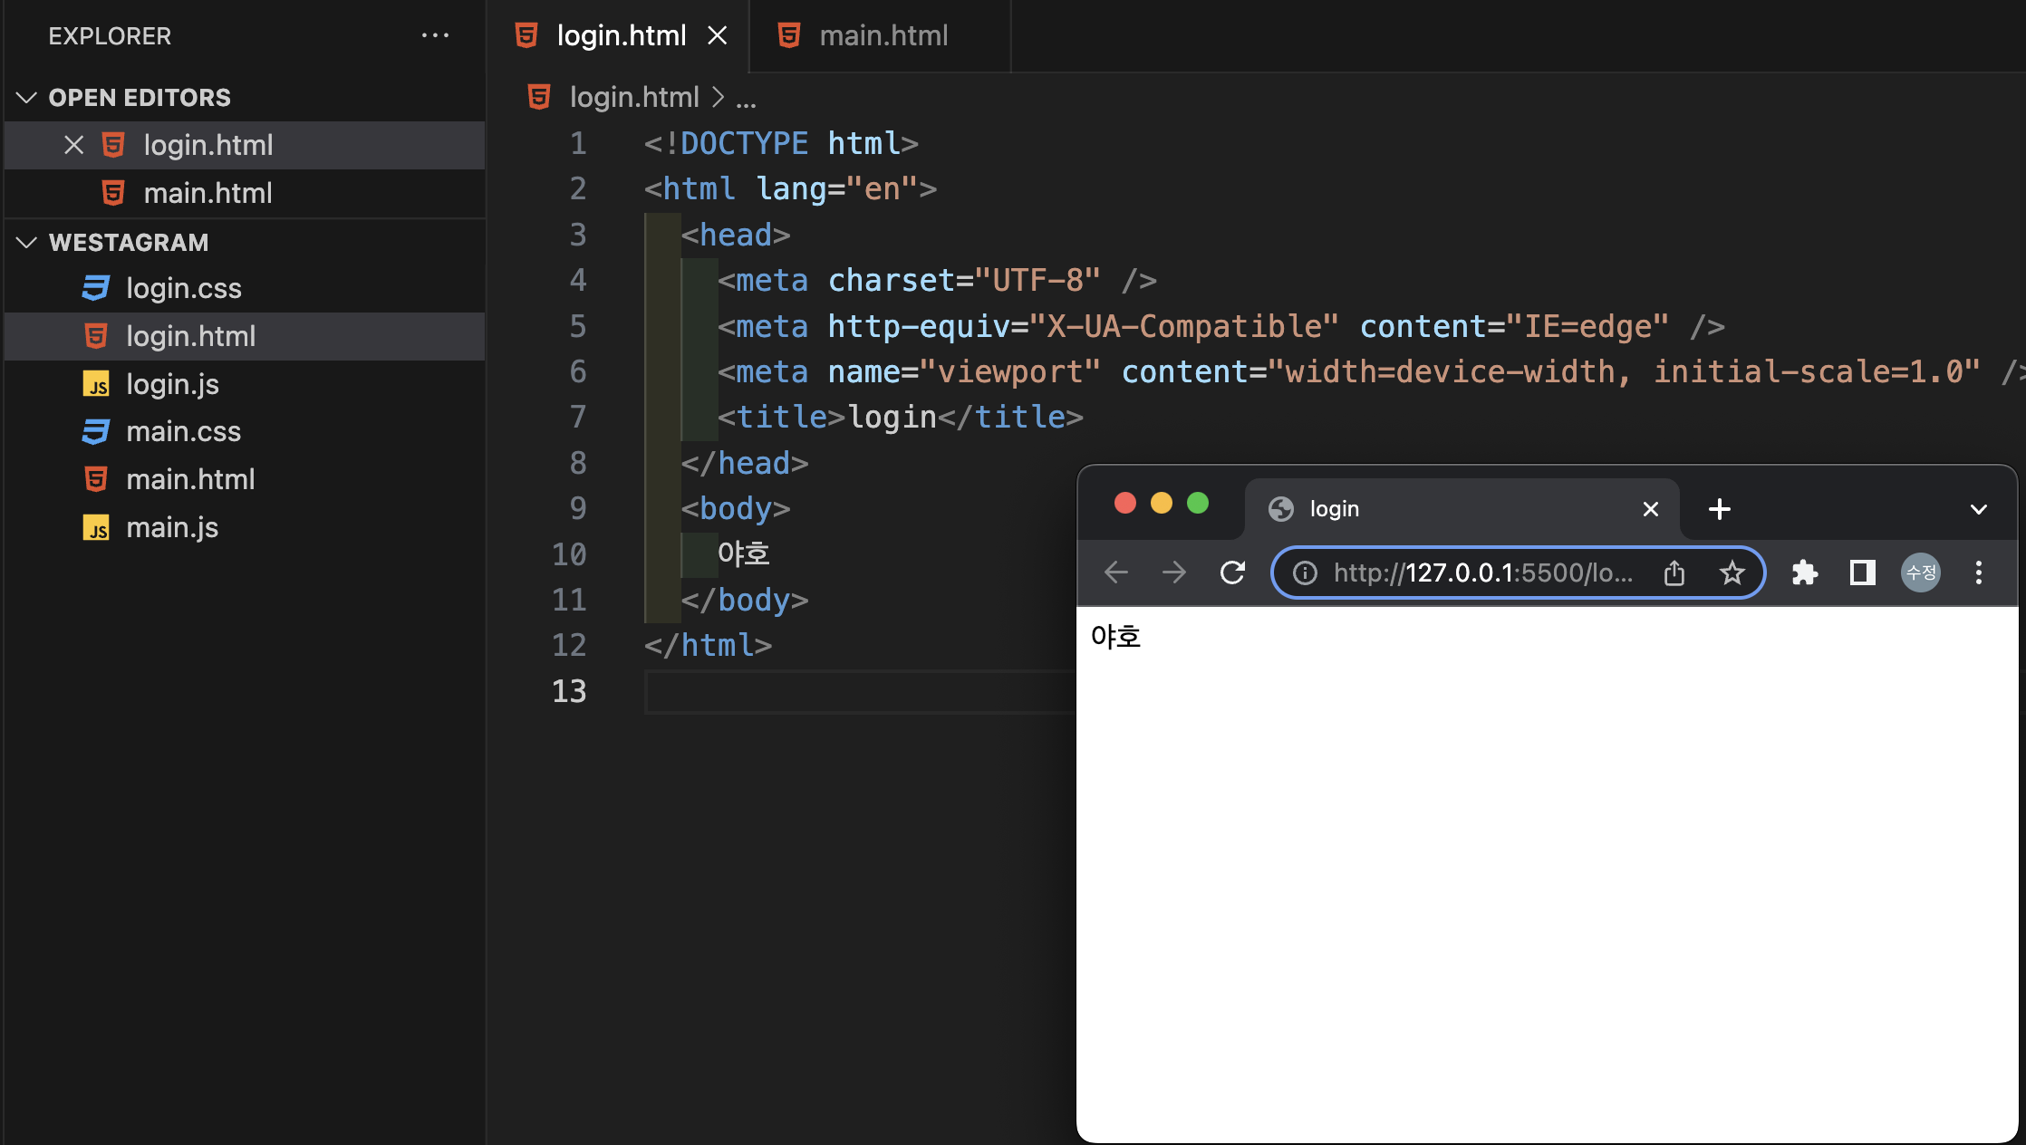Maximize browser window with green button
Image resolution: width=2026 pixels, height=1145 pixels.
point(1198,503)
